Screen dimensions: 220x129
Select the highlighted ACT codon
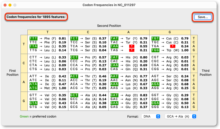[74, 76]
